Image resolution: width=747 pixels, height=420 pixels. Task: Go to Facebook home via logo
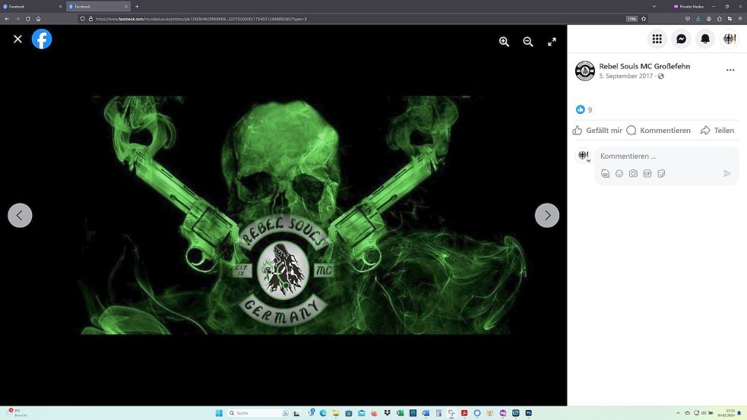point(42,39)
